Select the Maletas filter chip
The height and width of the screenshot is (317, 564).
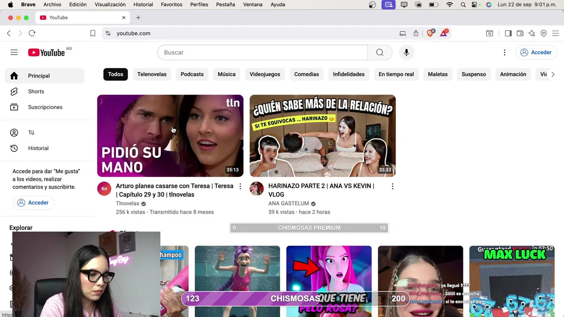pos(438,74)
